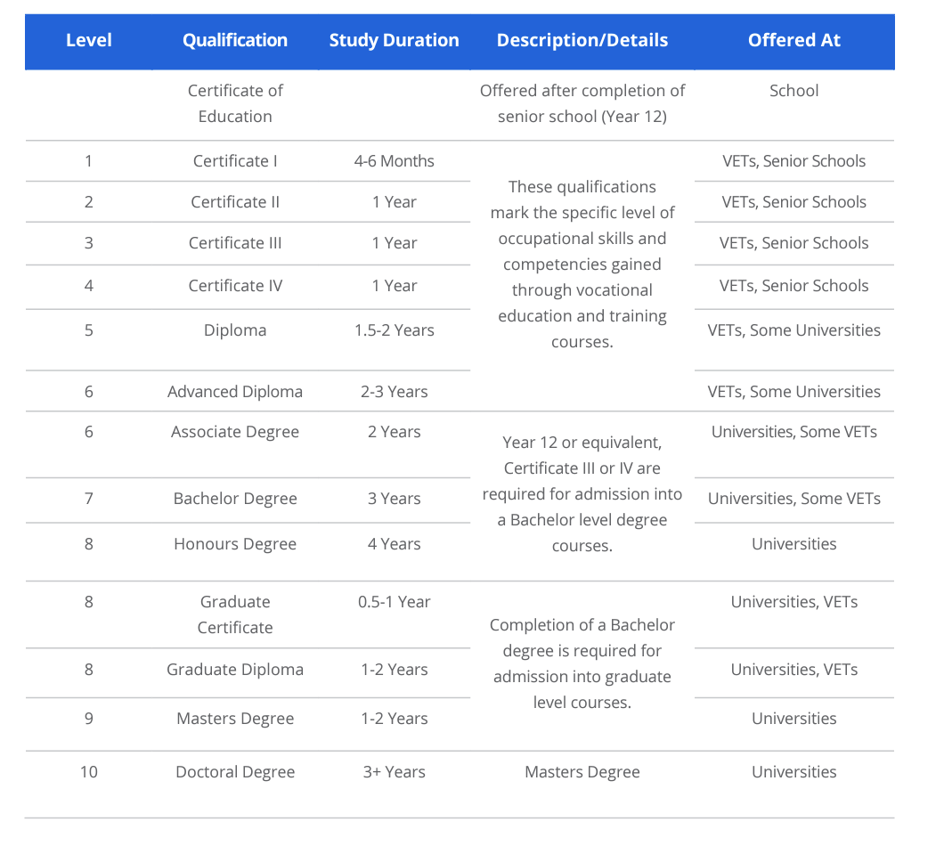
Task: Select the Study Duration column header
Action: (394, 40)
